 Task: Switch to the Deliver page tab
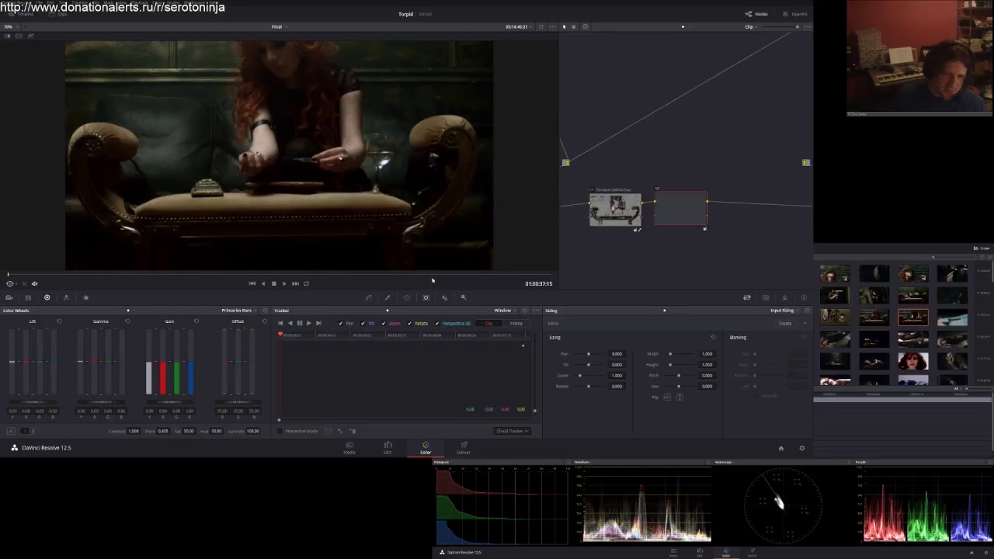464,448
